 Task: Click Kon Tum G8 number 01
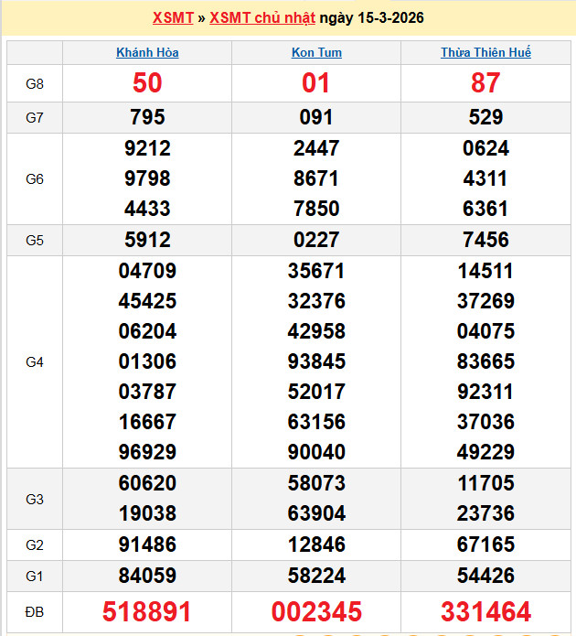pyautogui.click(x=316, y=83)
